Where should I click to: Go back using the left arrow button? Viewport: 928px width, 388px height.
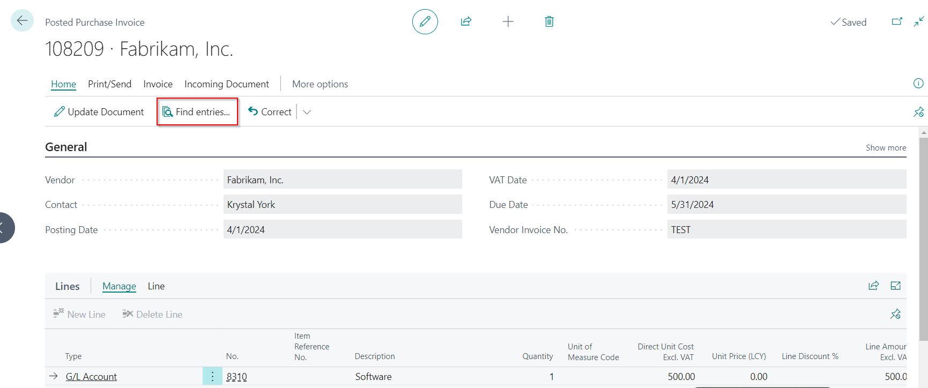tap(22, 21)
